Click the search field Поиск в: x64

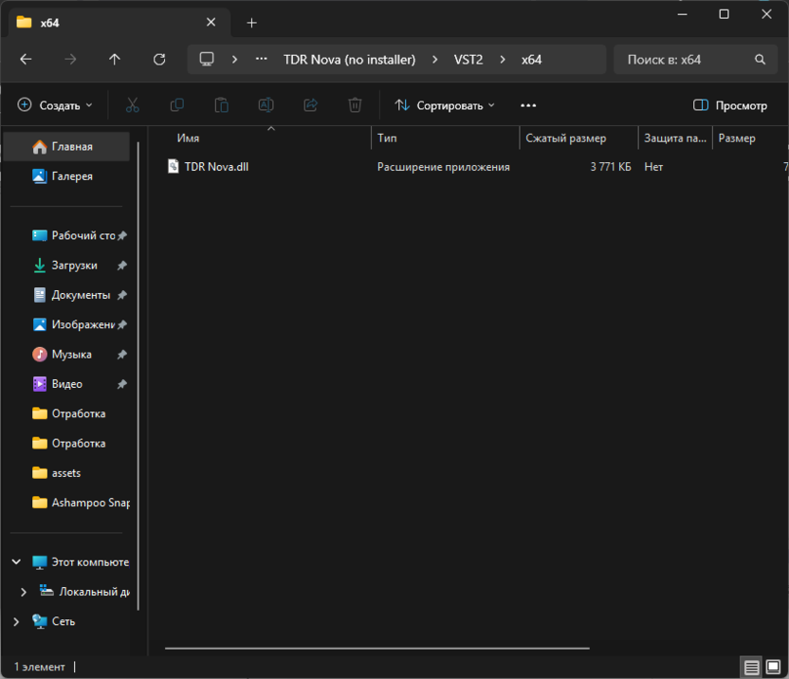pyautogui.click(x=683, y=59)
